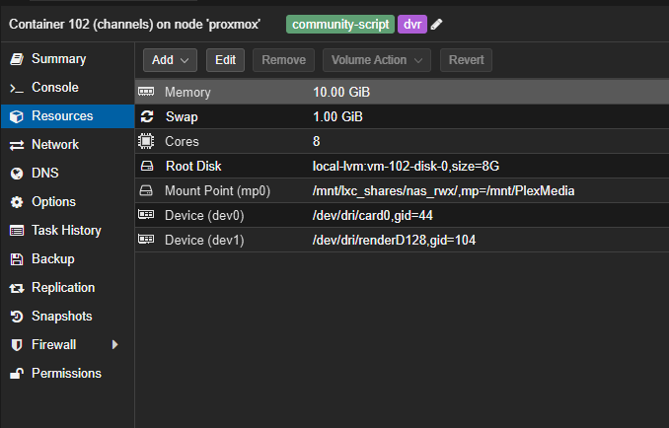Click the Permissions unlock icon
Image resolution: width=669 pixels, height=428 pixels.
[x=16, y=374]
